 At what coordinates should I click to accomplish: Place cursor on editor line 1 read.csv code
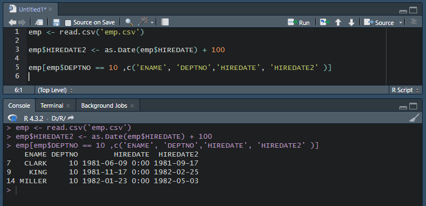(x=86, y=32)
